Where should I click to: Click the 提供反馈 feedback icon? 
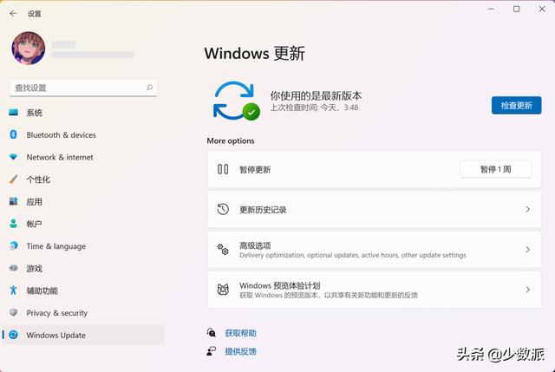click(212, 351)
